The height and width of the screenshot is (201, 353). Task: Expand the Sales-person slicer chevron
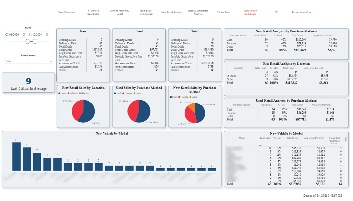[50, 61]
